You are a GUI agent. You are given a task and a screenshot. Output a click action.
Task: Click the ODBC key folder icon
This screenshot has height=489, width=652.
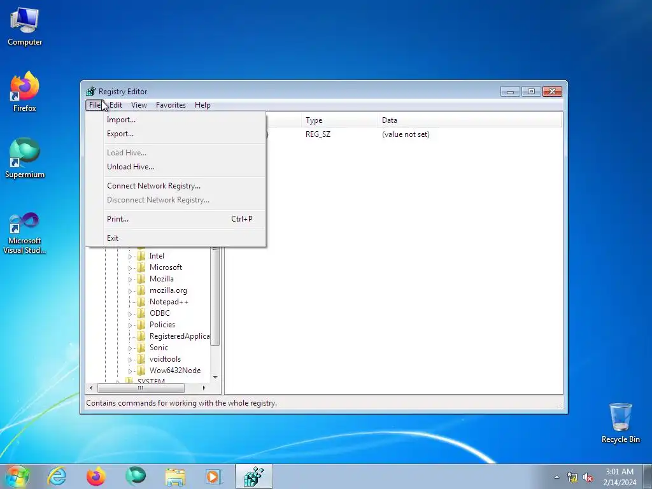[141, 313]
